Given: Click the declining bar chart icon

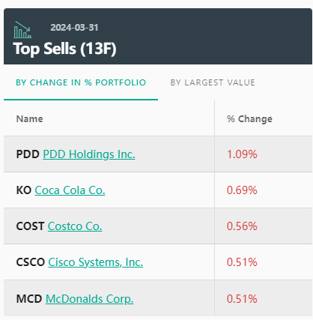Looking at the screenshot, I should (x=22, y=30).
